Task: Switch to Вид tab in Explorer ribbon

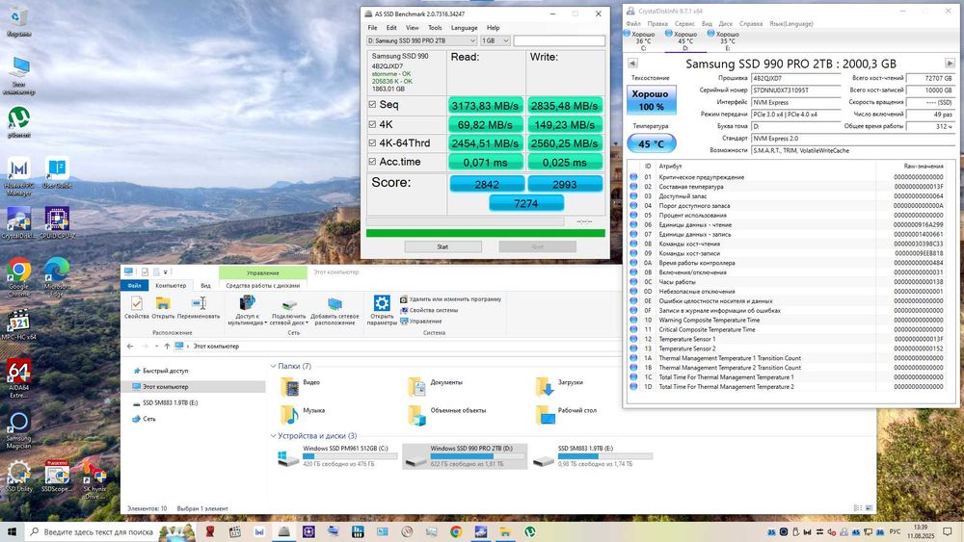Action: coord(205,285)
